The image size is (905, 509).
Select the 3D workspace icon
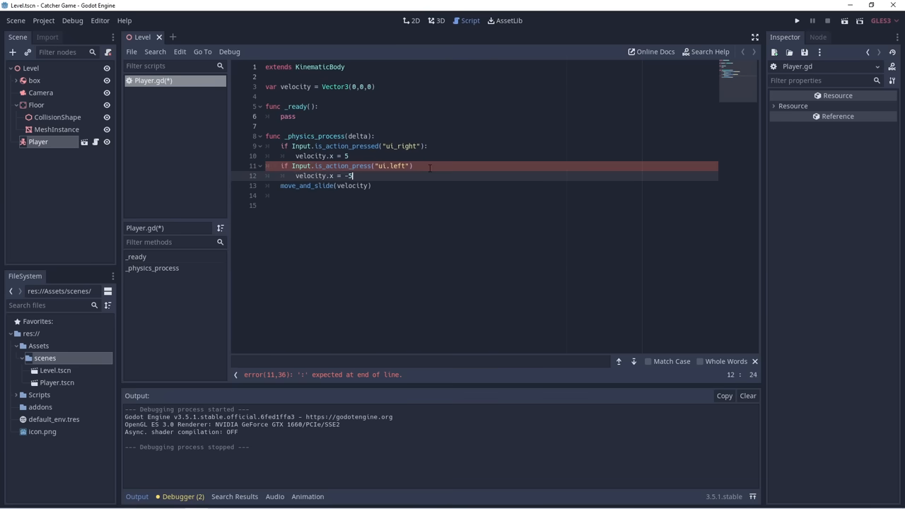tap(436, 21)
